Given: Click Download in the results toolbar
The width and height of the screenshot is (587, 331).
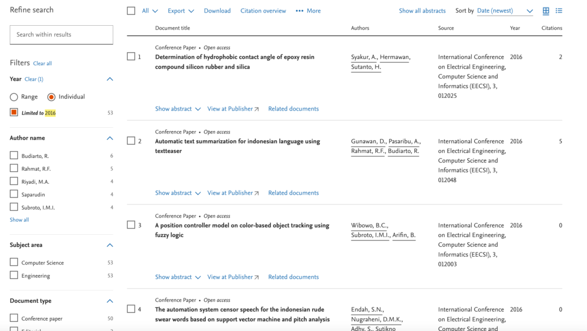Looking at the screenshot, I should click(217, 11).
